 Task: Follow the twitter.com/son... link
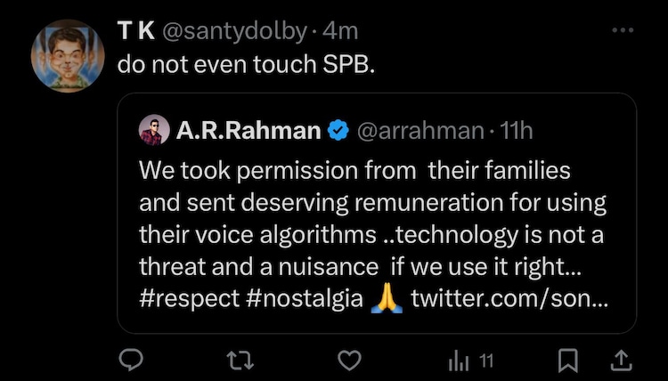coord(509,296)
